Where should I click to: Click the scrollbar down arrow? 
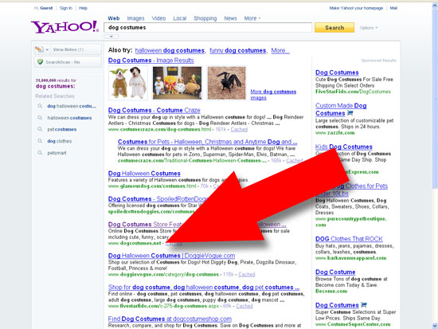(x=435, y=326)
